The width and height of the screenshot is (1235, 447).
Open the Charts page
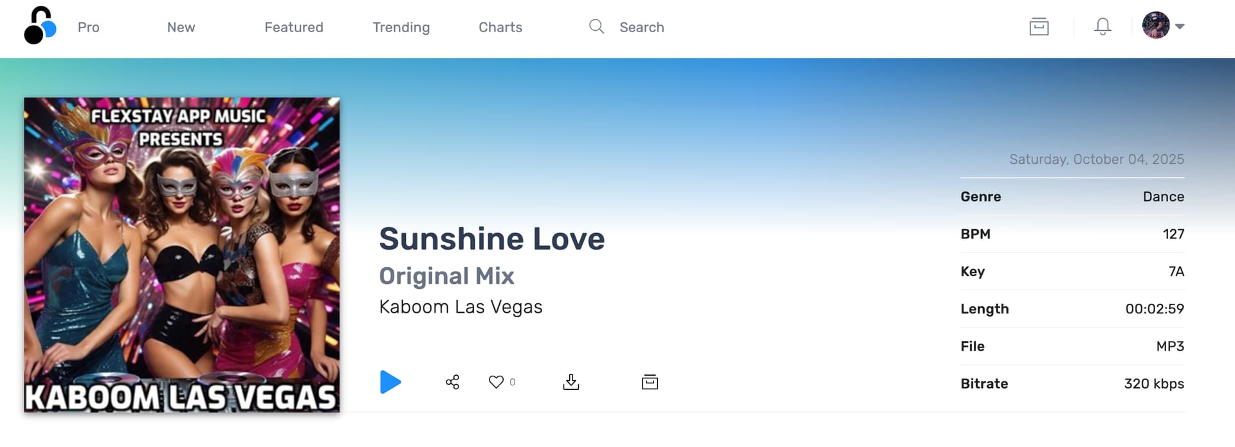(x=500, y=28)
